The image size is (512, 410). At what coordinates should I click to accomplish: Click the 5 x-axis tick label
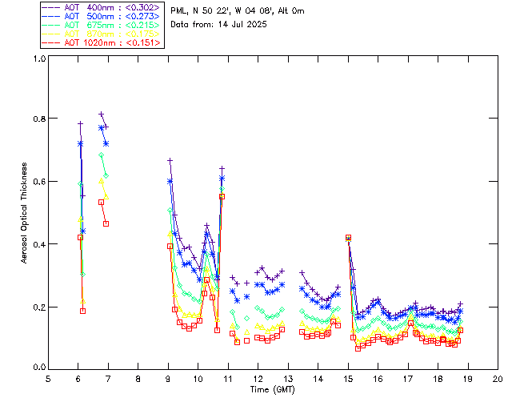[48, 380]
